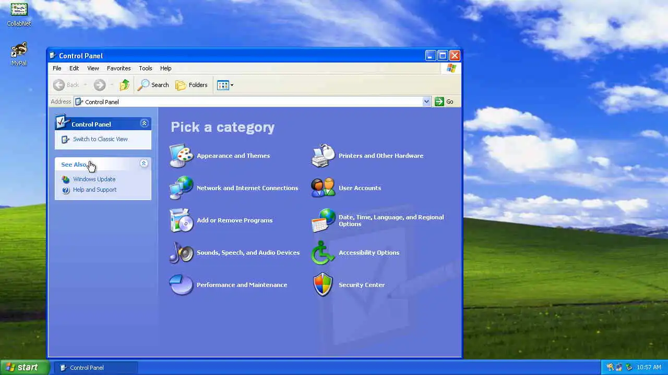The width and height of the screenshot is (668, 375).
Task: Click the Security Center link text
Action: 362,285
